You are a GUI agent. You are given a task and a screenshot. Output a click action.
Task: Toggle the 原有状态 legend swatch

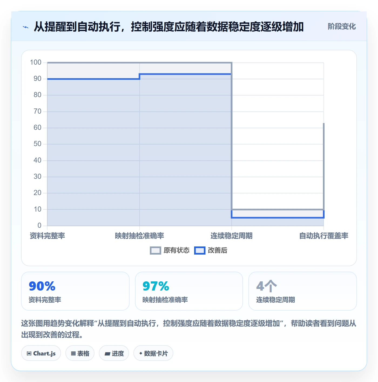156,251
